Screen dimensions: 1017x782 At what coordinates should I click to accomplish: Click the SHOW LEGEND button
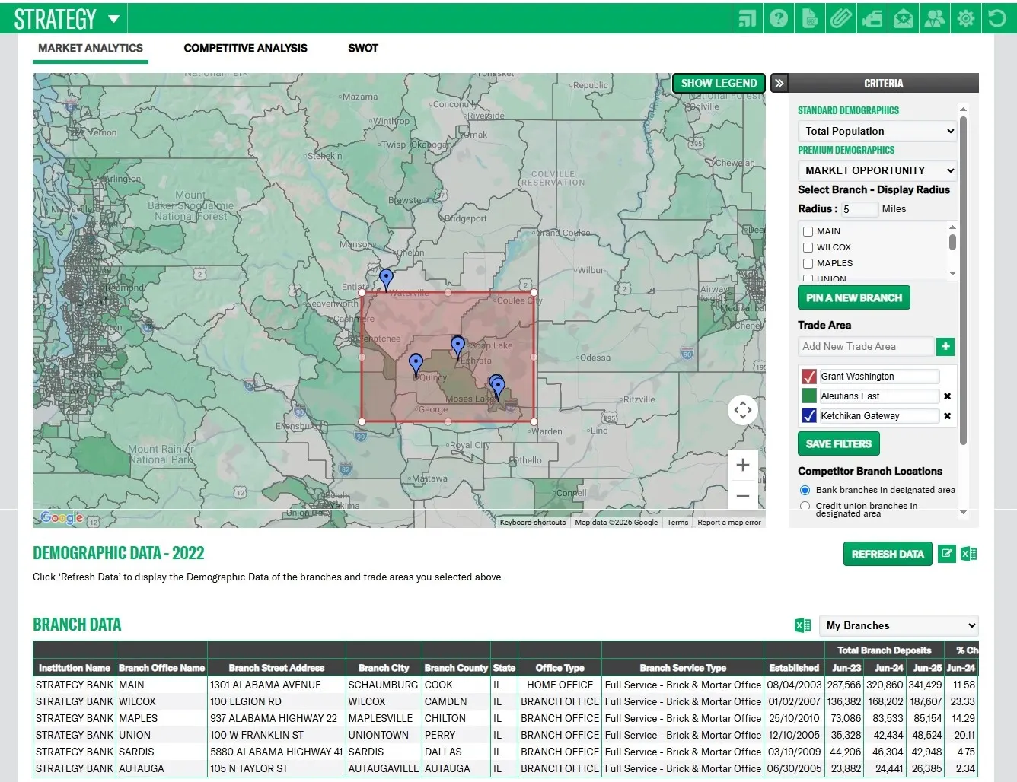point(719,83)
